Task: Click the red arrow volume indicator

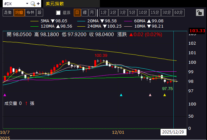Action: 26,103
